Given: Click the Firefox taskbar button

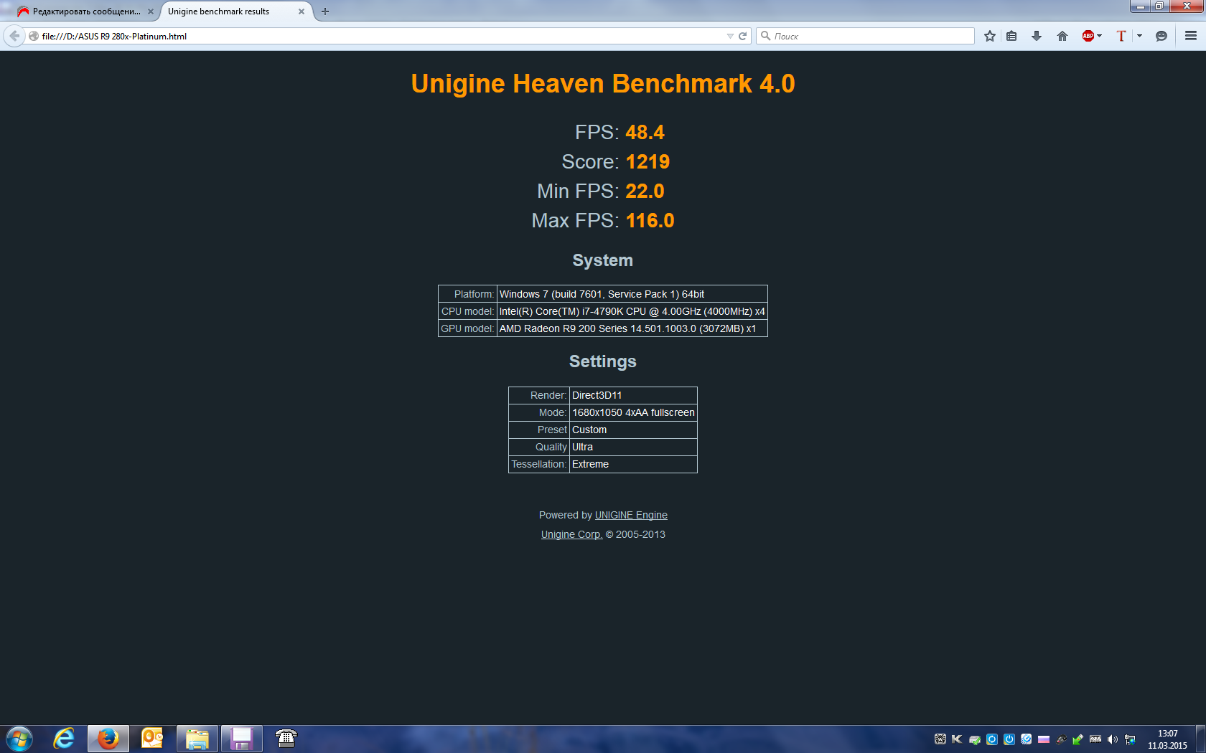Looking at the screenshot, I should tap(108, 739).
